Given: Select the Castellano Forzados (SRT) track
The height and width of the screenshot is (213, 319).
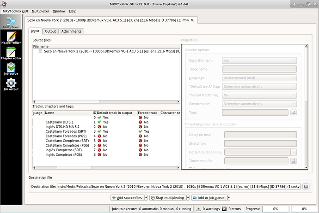Looking at the screenshot, I should (106, 131).
